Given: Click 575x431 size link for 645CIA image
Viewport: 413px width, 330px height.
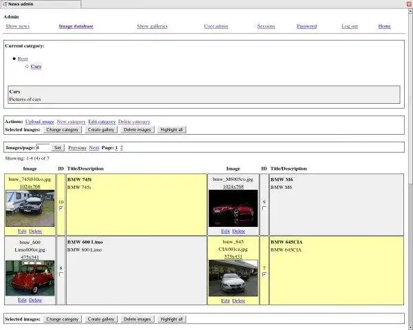Looking at the screenshot, I should pyautogui.click(x=233, y=256).
